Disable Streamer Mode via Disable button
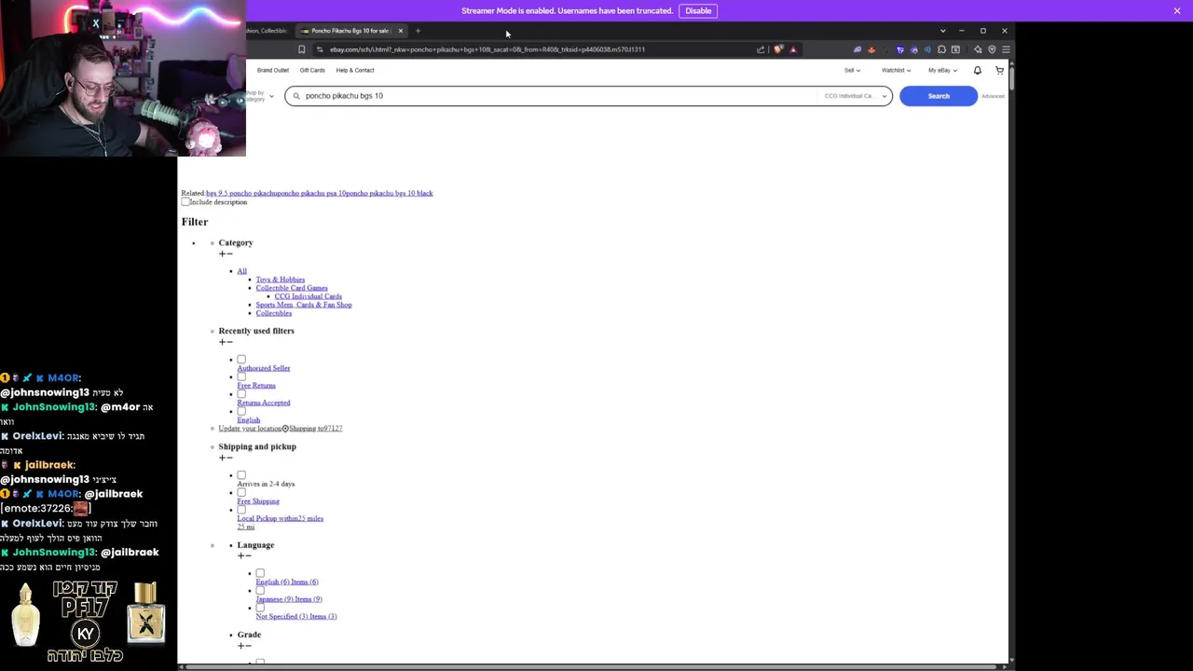The width and height of the screenshot is (1193, 671). click(x=698, y=10)
